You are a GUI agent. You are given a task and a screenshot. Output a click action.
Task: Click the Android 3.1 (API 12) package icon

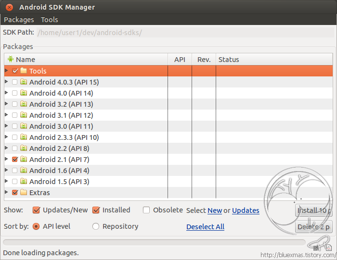[24, 115]
